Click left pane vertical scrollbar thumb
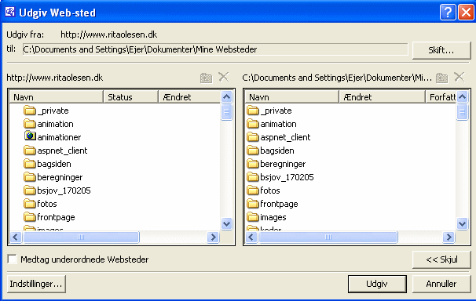476x301 pixels. point(226,112)
